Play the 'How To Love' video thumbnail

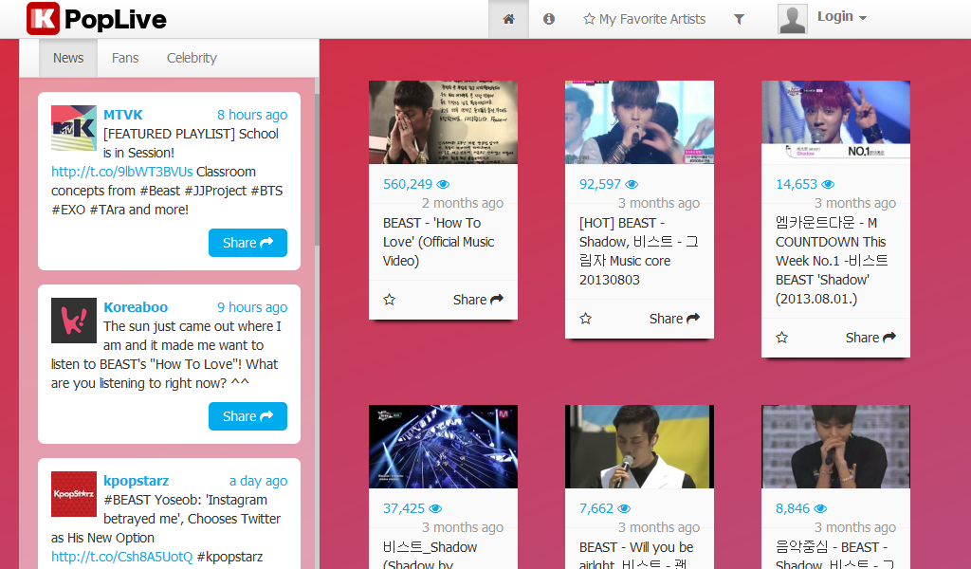pyautogui.click(x=444, y=122)
